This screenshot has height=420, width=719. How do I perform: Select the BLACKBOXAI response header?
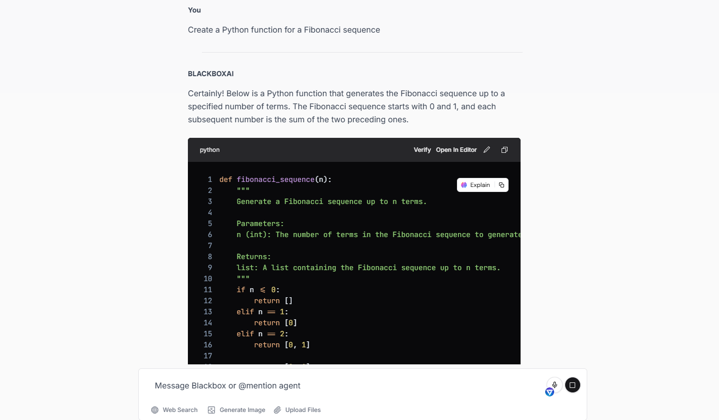210,74
